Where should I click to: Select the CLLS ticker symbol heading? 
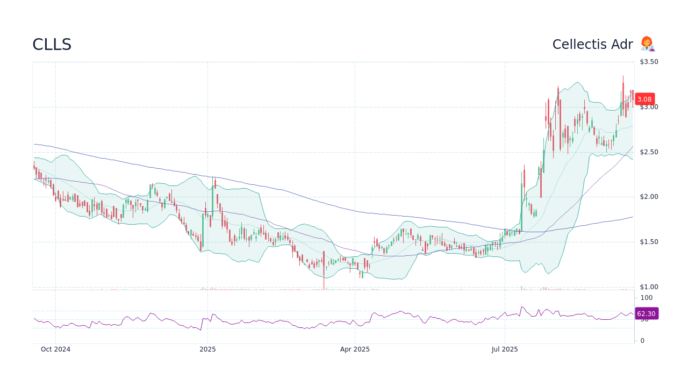click(52, 45)
